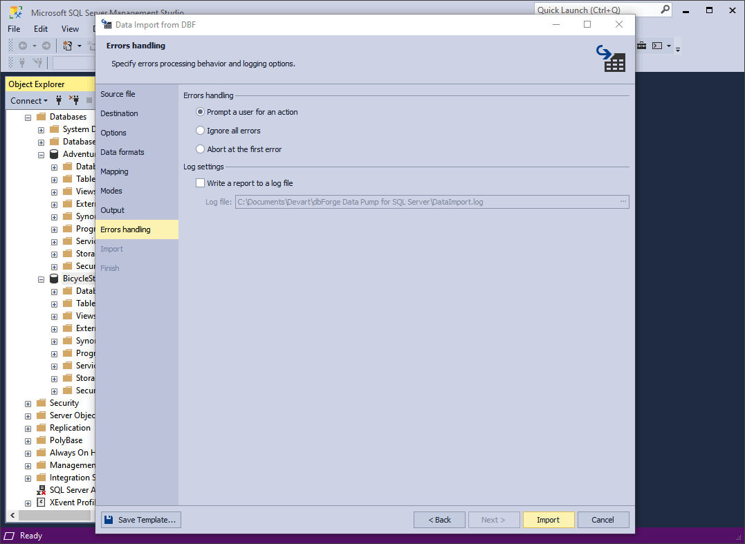The width and height of the screenshot is (745, 544).
Task: Select the 'Ignore all errors' option
Action: tap(201, 131)
